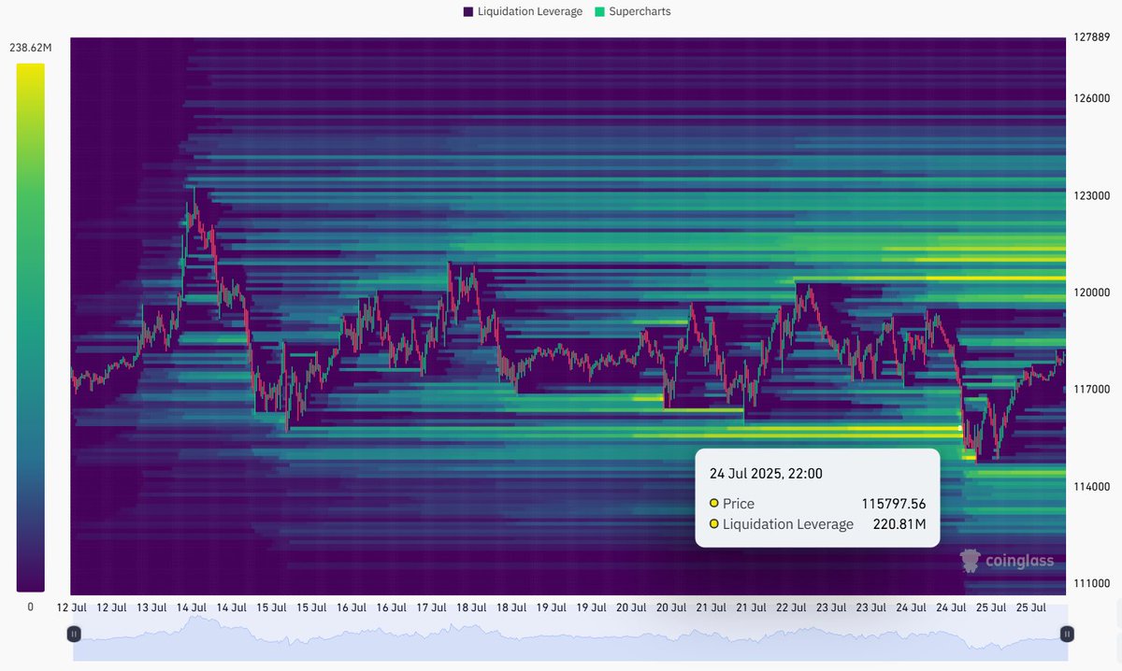Screen dimensions: 1122x671
Task: Click the yellow dot beside Price in tooltip
Action: [714, 503]
